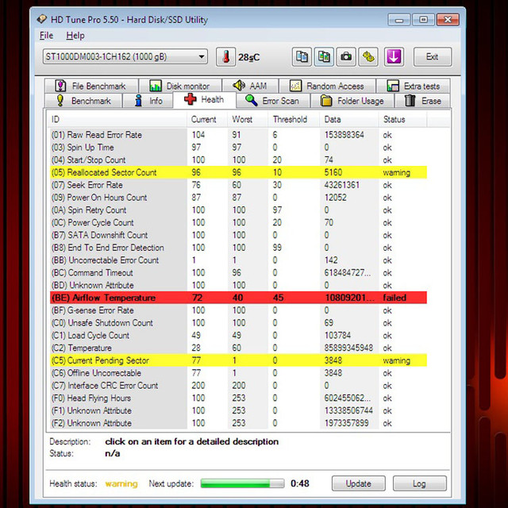
Task: Switch to the Extra tests tab
Action: 414,86
